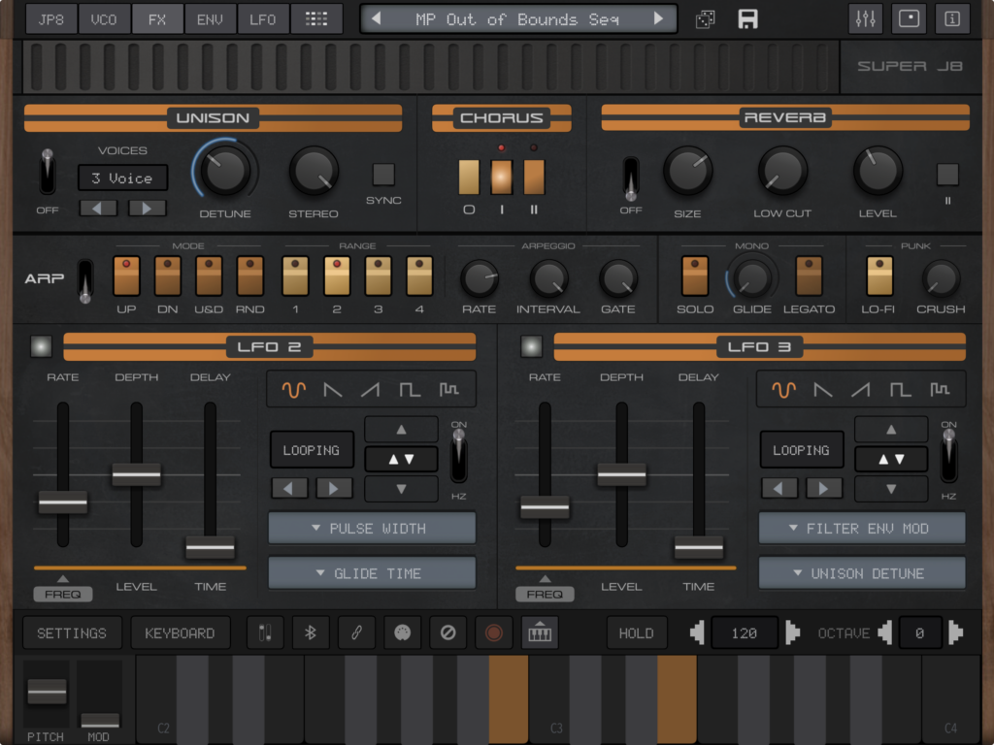Save the current preset using the floppy icon
Image resolution: width=994 pixels, height=745 pixels.
click(x=746, y=18)
